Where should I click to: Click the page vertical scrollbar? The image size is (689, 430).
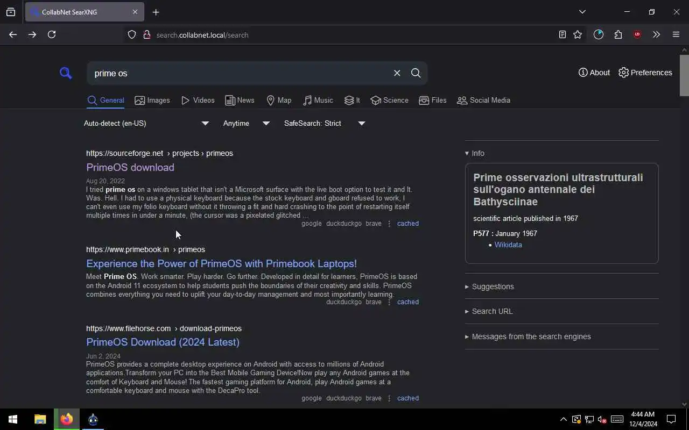point(684,75)
